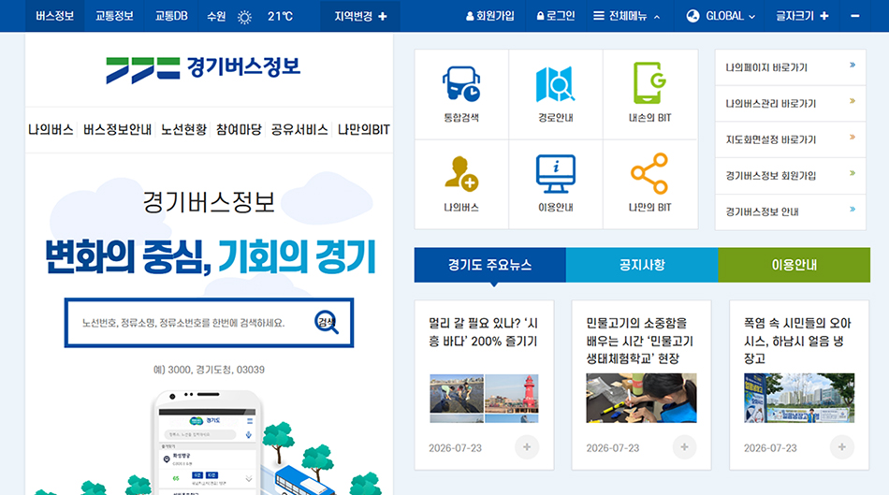This screenshot has width=889, height=495.
Task: Click the plus icon on 시흥 바다 news card
Action: [x=527, y=447]
